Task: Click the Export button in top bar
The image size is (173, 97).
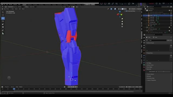Action: pos(87,5)
